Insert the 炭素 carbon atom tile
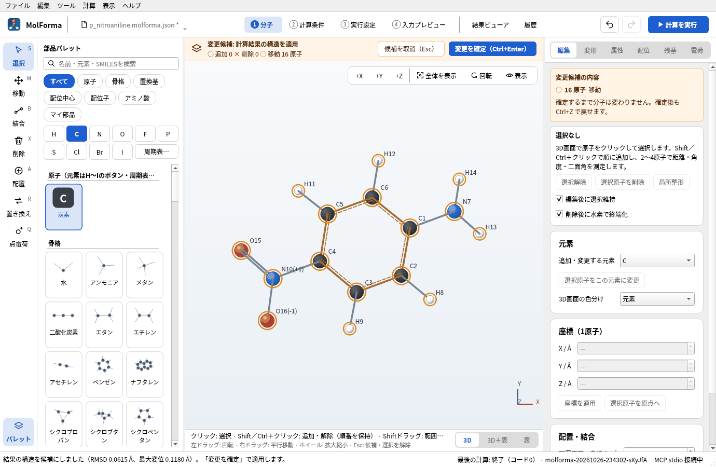The height and width of the screenshot is (467, 716). click(x=64, y=207)
